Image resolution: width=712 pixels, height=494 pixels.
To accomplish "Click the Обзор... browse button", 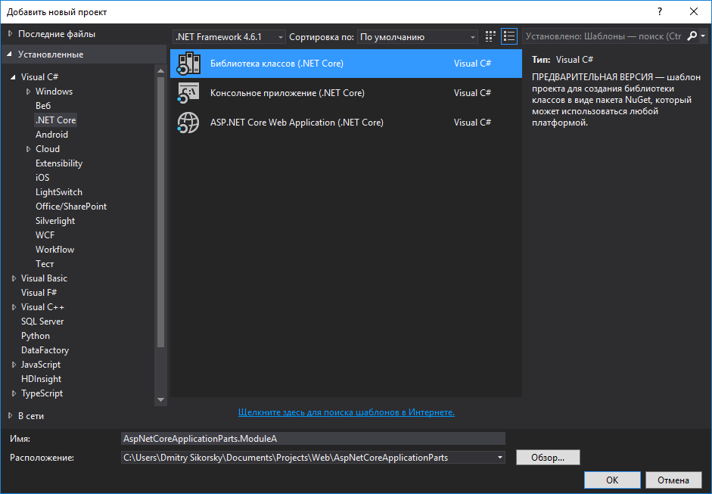I will (548, 457).
